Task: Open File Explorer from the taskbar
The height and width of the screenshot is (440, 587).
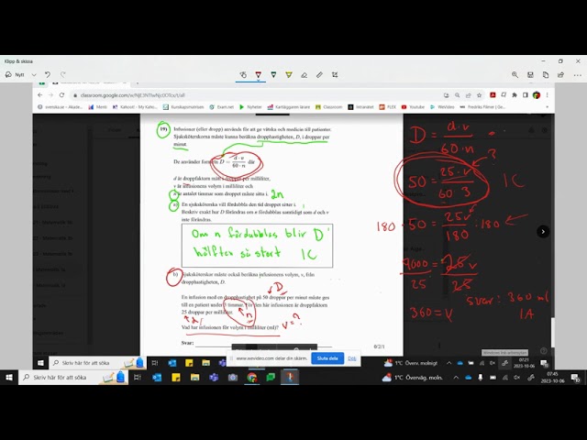Action: [x=194, y=377]
